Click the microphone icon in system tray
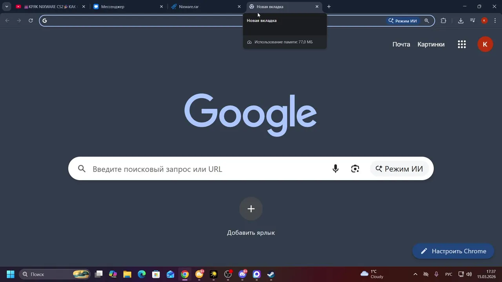This screenshot has width=502, height=282. pyautogui.click(x=436, y=274)
